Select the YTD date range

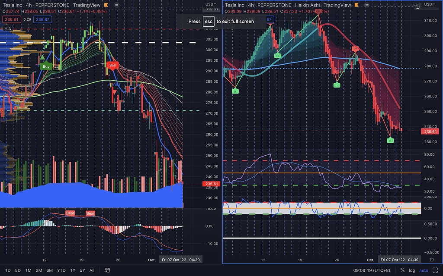pos(61,270)
